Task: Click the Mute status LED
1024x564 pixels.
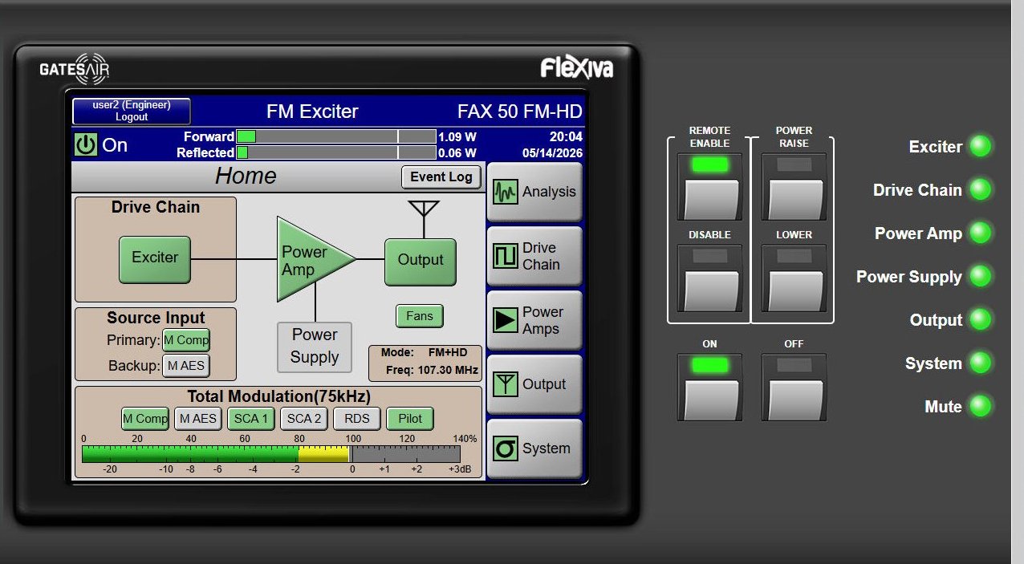Action: tap(980, 406)
